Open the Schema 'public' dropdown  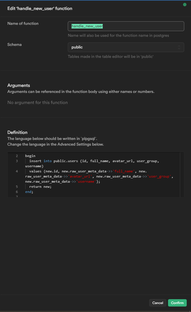(x=126, y=47)
